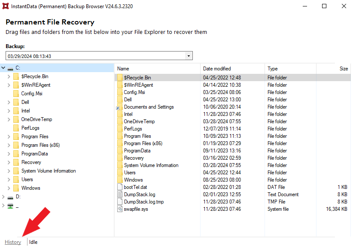Viewport: 353px width, 246px height.
Task: Click ProgramData folder icon in file list
Action: click(120, 151)
